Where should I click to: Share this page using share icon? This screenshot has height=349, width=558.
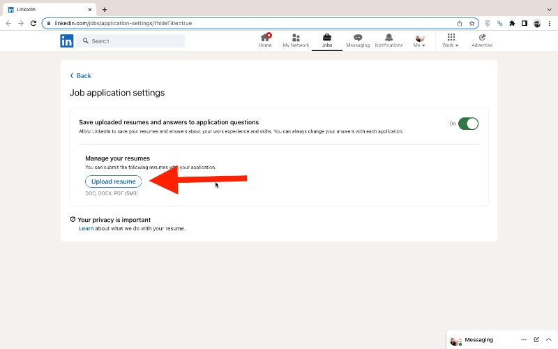(x=460, y=23)
